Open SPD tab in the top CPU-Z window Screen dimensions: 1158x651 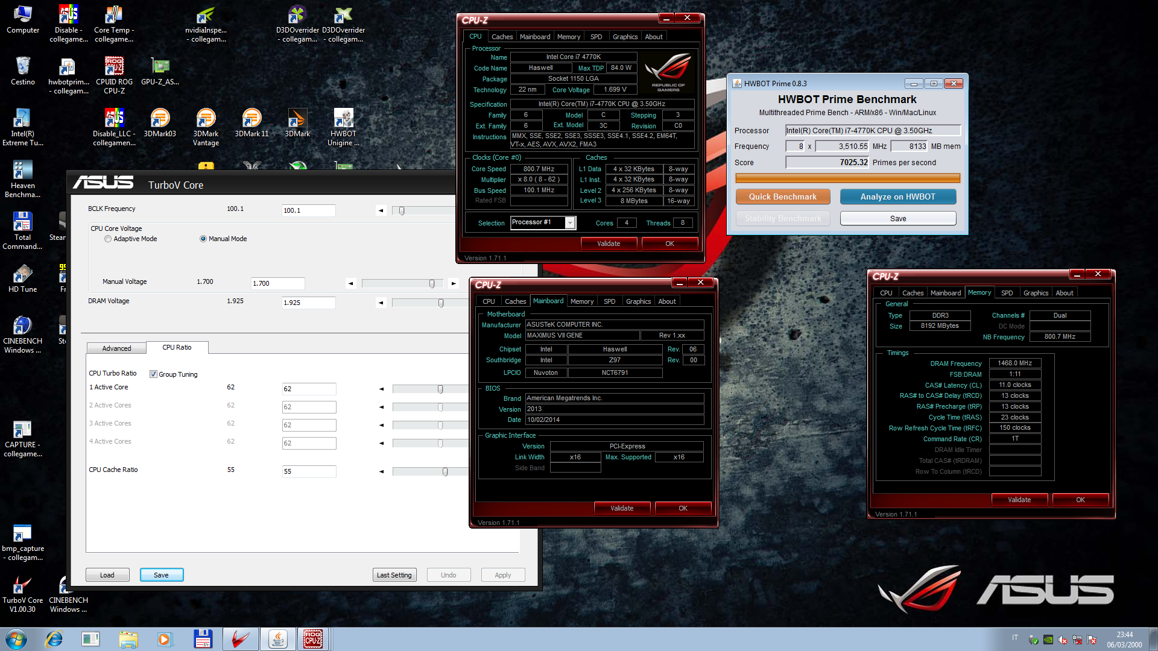point(596,37)
